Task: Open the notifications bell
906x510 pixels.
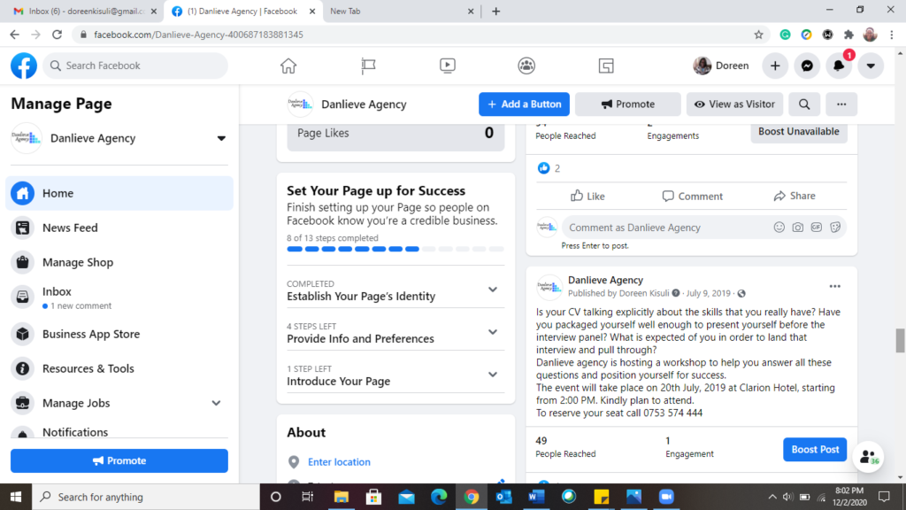Action: [x=839, y=66]
